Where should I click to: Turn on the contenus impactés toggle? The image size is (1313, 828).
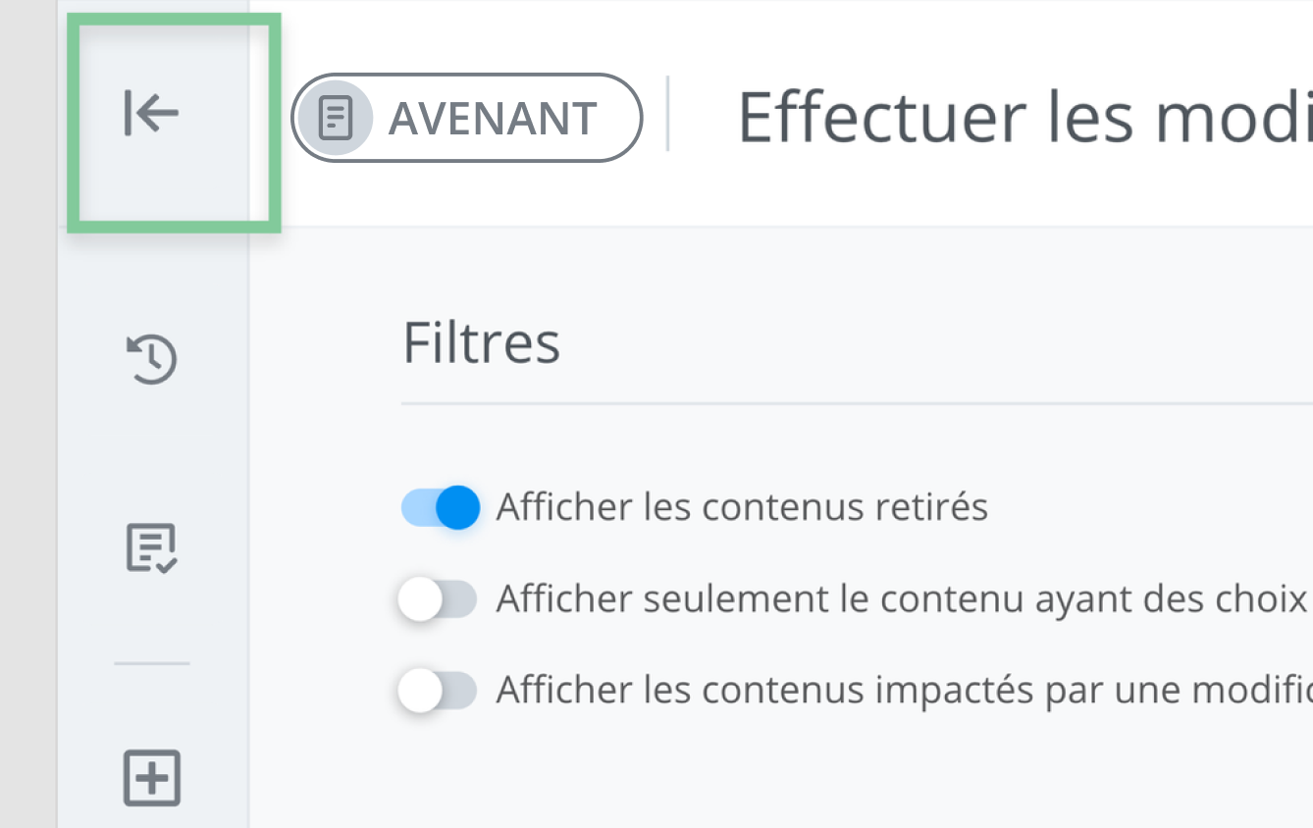tap(438, 691)
